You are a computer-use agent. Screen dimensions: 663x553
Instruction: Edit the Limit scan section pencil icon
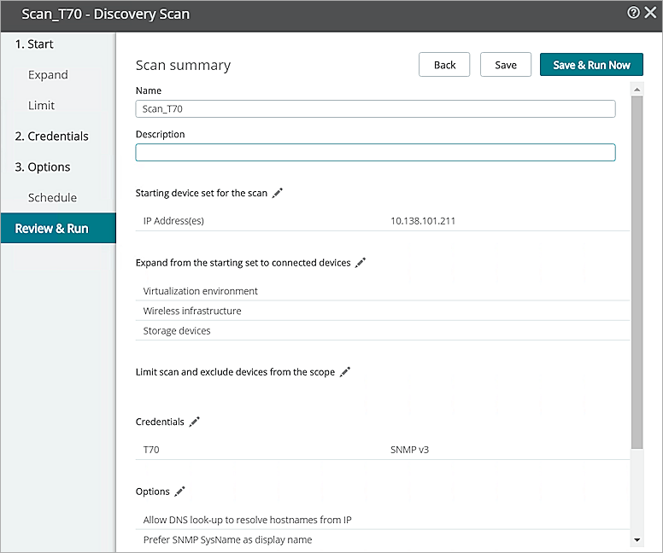pos(345,372)
